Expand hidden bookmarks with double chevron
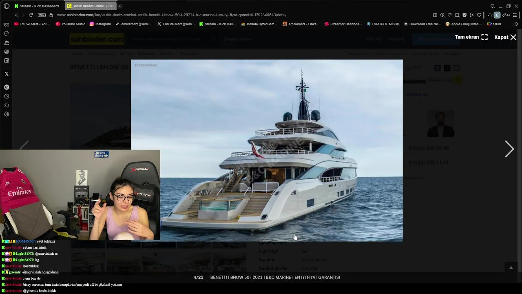Image resolution: width=522 pixels, height=294 pixels. (x=516, y=24)
